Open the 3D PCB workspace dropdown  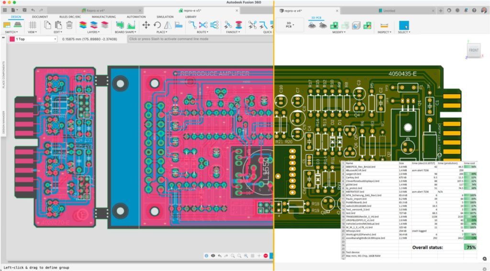(x=290, y=25)
